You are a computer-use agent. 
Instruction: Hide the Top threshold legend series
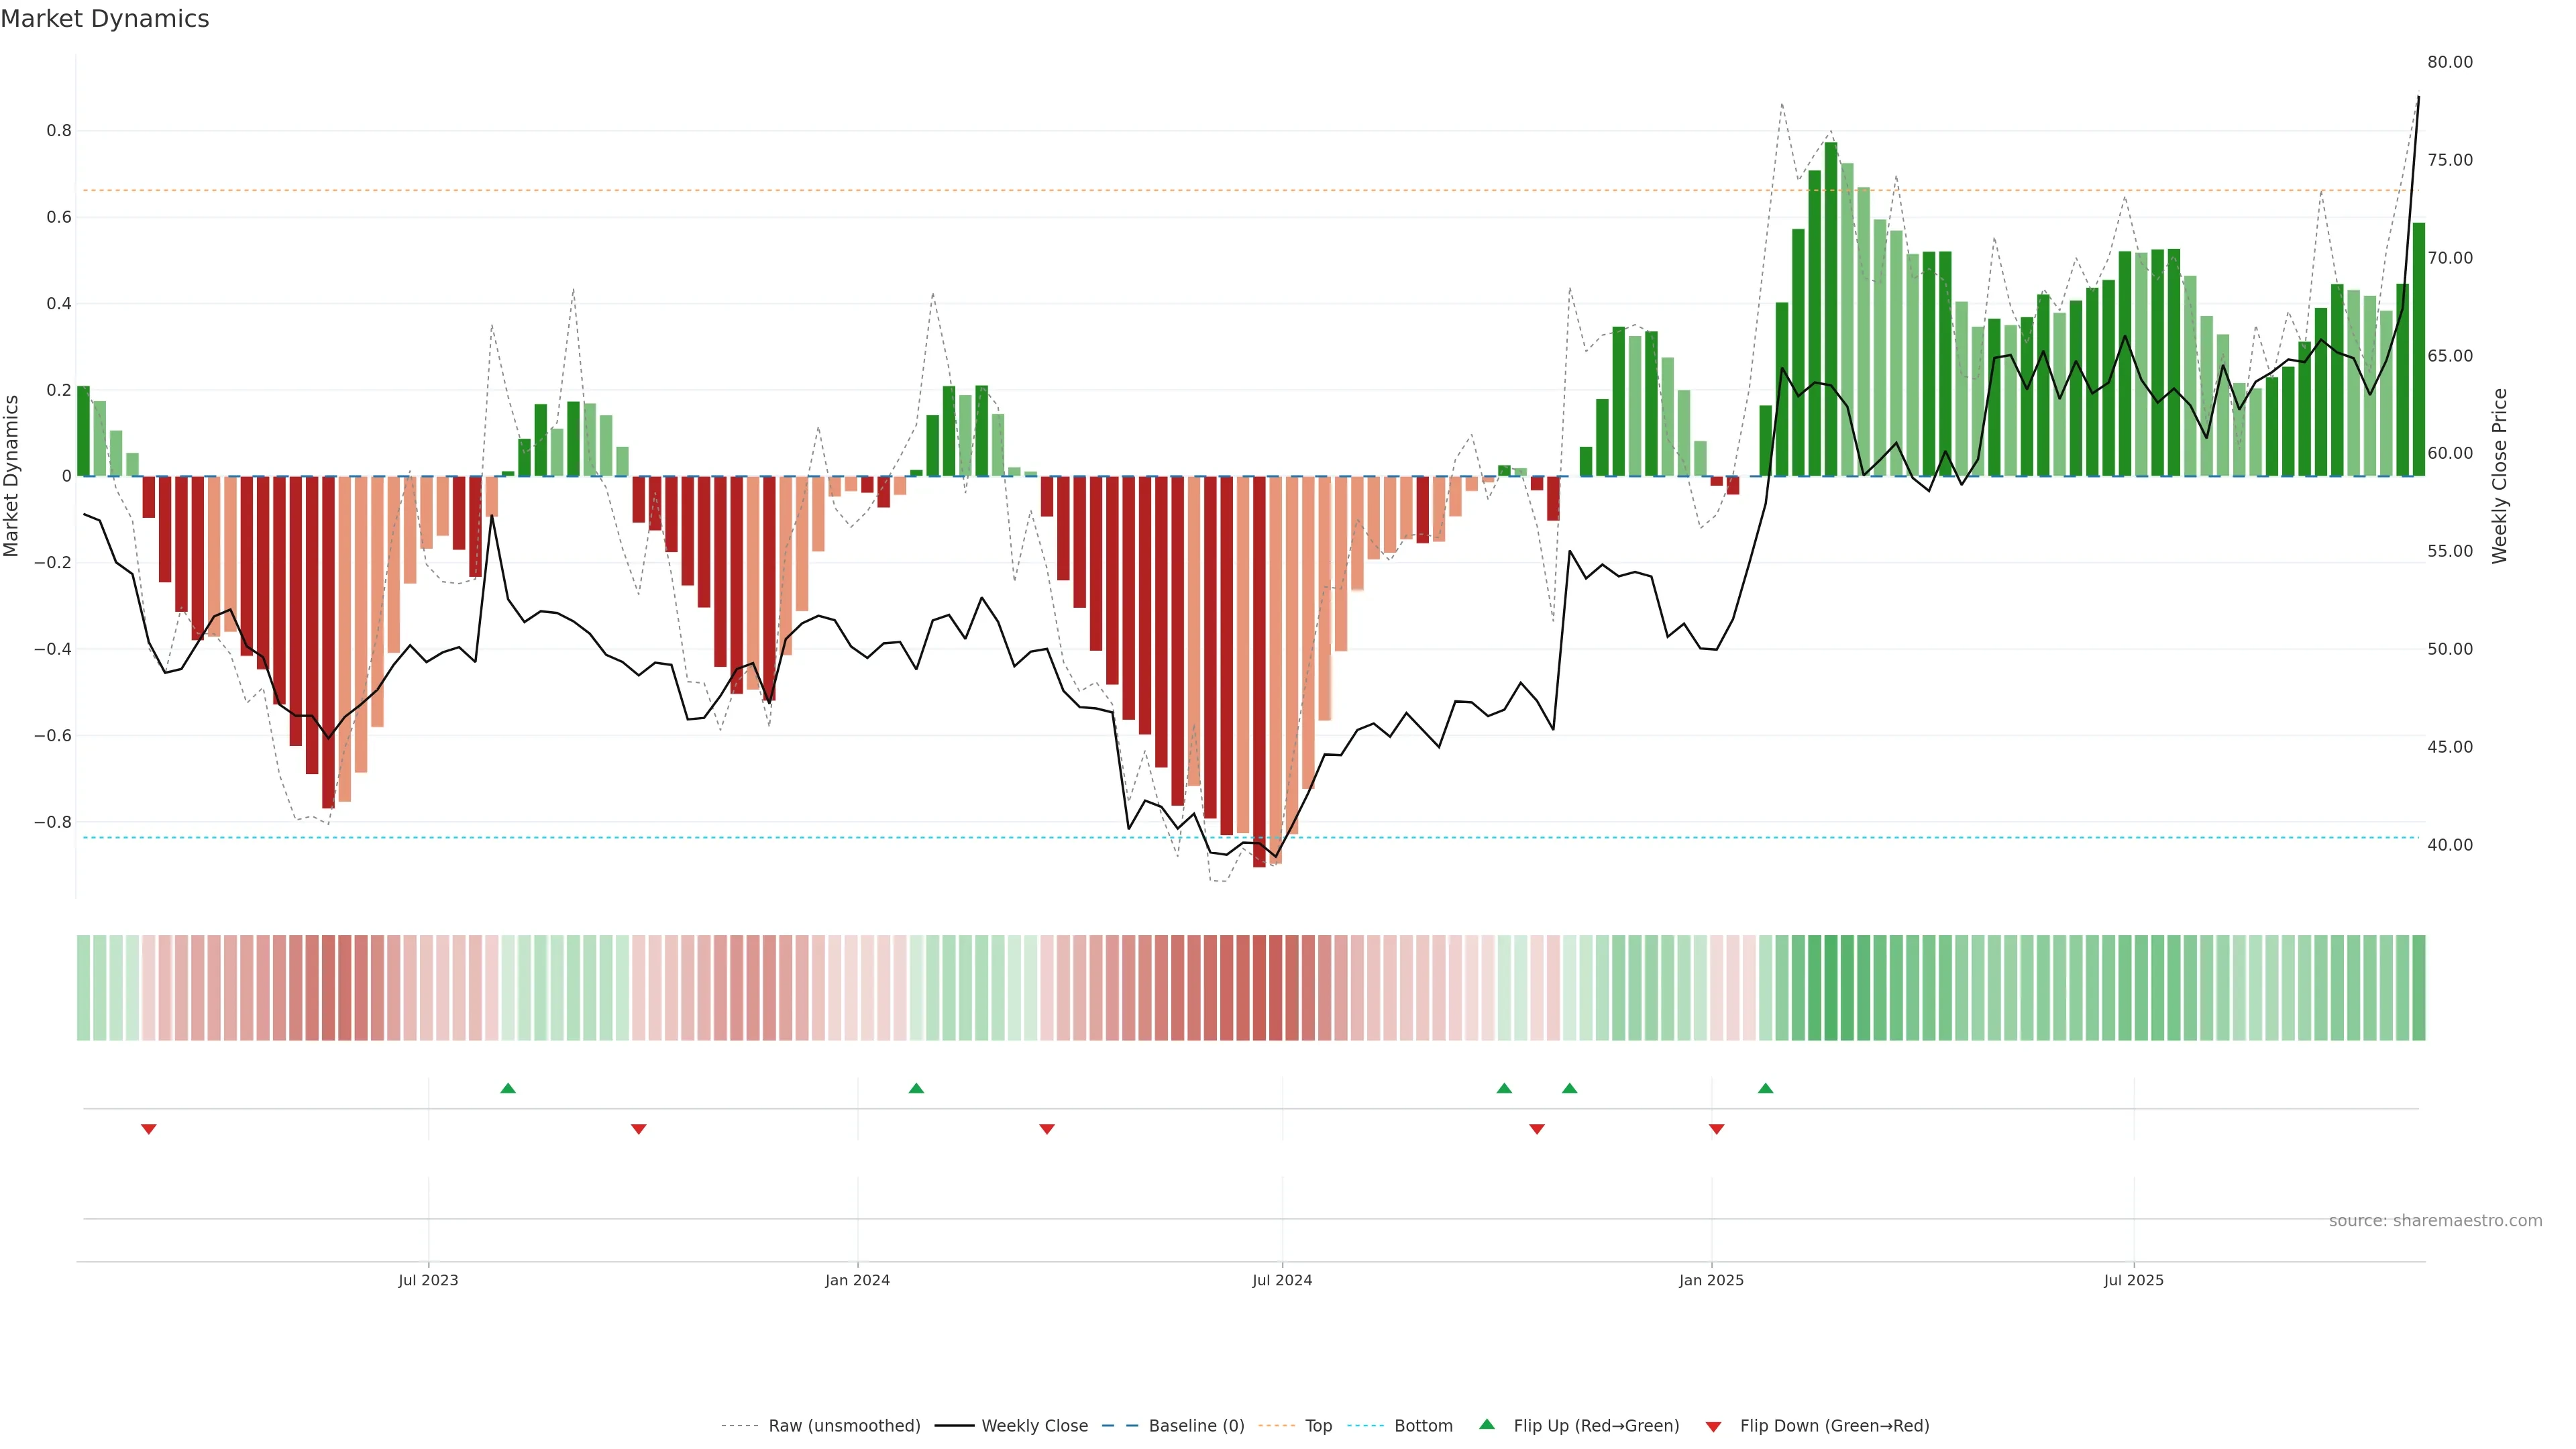[x=1318, y=1426]
